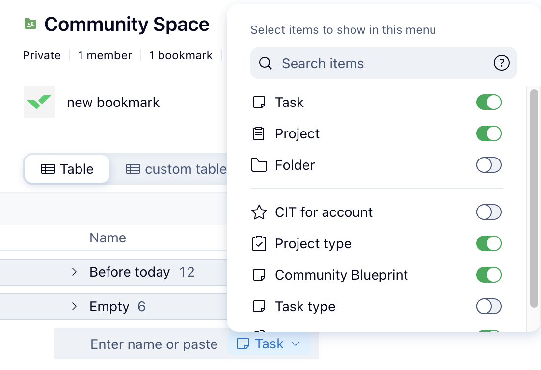Open the 1 bookmark link

pos(181,55)
